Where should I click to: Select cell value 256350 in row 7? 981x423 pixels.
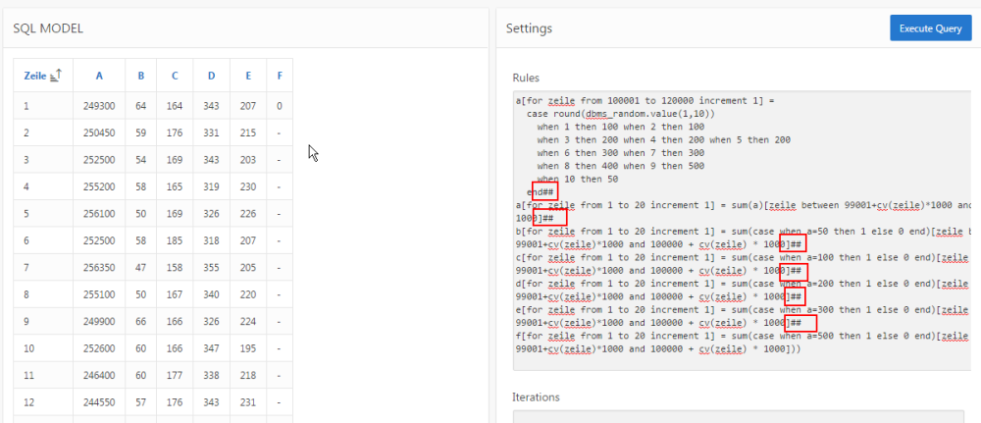(99, 268)
